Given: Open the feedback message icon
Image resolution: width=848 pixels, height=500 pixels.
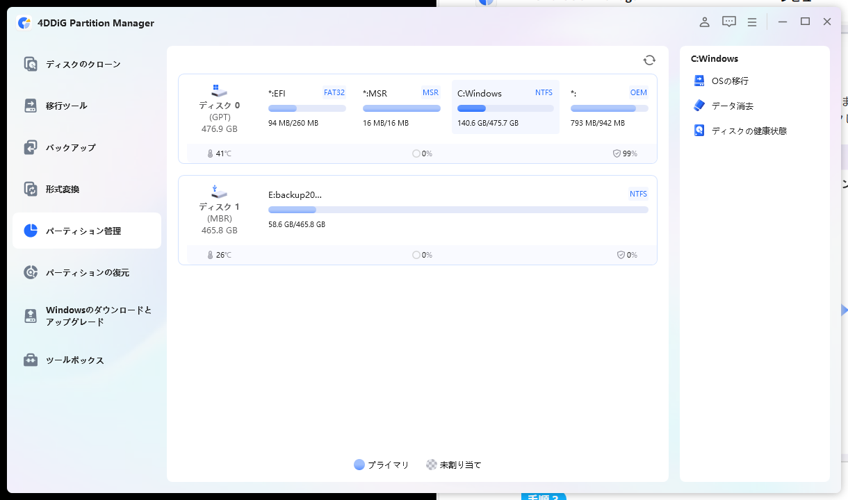Looking at the screenshot, I should [x=728, y=22].
